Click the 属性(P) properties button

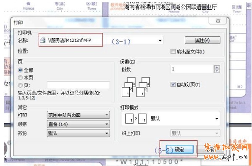pyautogui.click(x=202, y=40)
